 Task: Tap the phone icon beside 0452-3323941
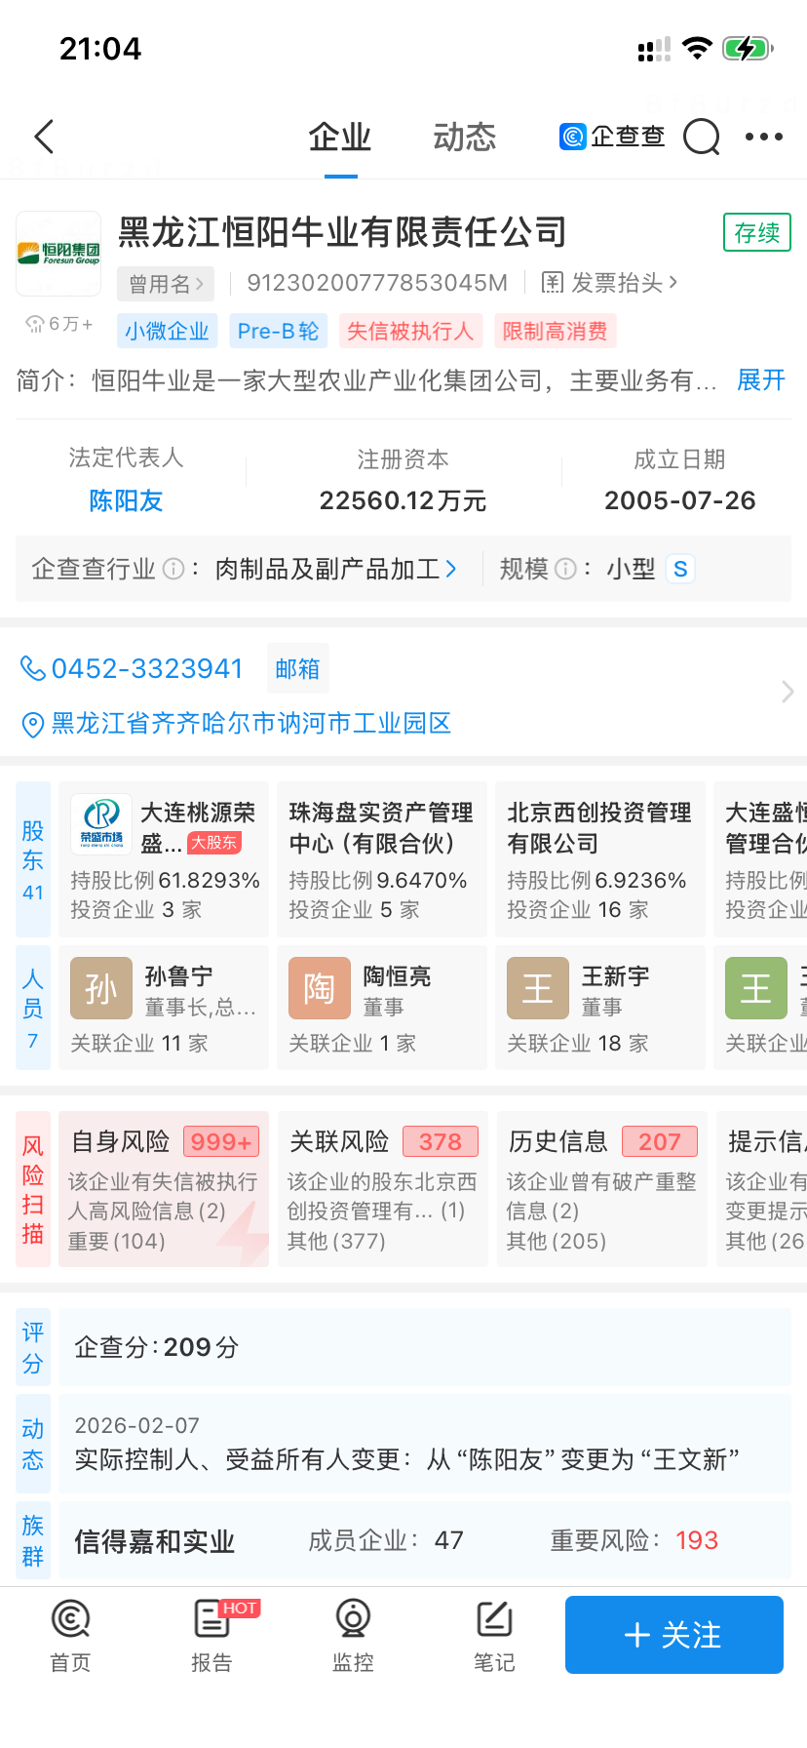coord(33,668)
